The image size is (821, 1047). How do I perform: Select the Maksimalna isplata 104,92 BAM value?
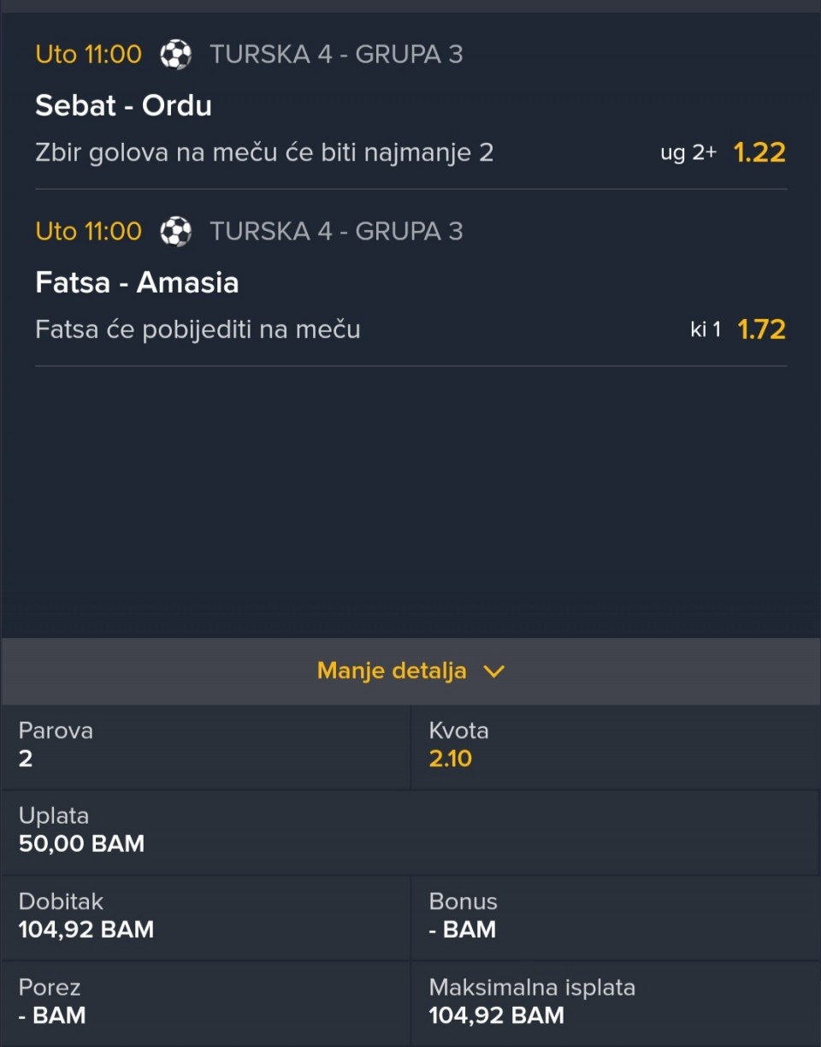(x=496, y=1014)
